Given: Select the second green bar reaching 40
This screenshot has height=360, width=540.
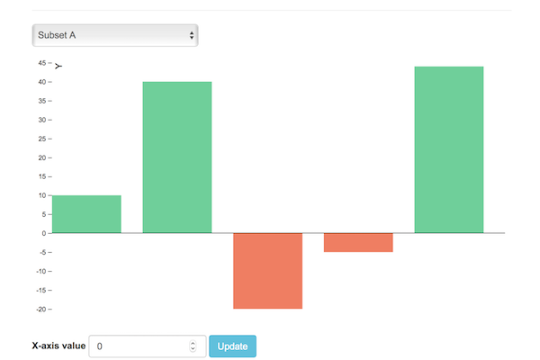Looking at the screenshot, I should point(177,157).
